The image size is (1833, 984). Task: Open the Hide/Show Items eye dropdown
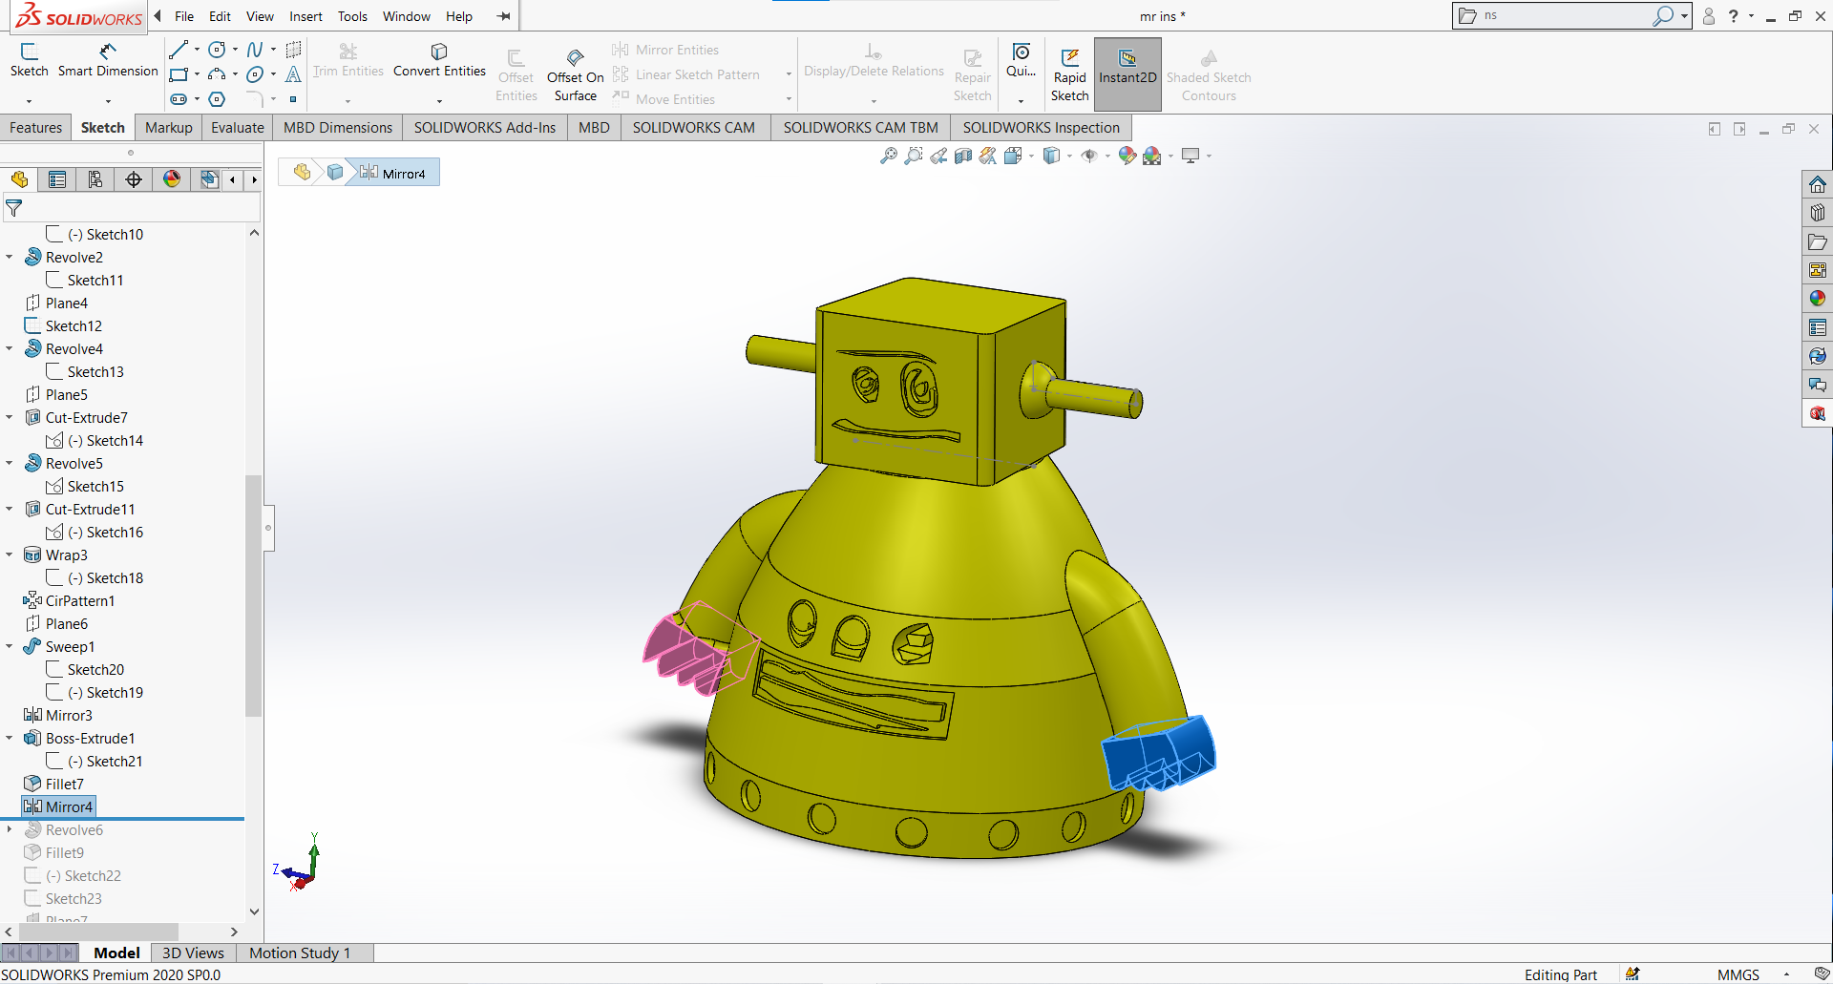pos(1107,156)
